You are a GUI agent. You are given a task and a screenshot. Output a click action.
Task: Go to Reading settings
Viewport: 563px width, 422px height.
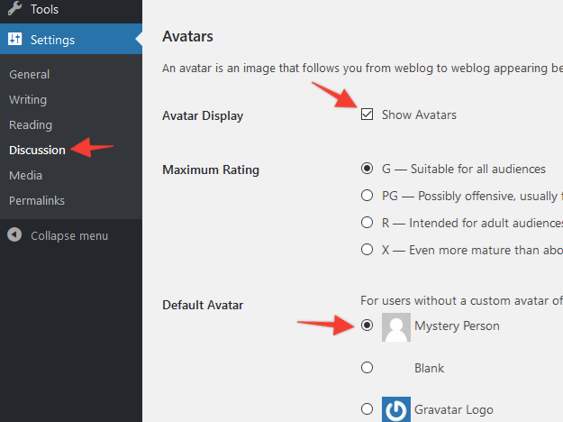[31, 124]
